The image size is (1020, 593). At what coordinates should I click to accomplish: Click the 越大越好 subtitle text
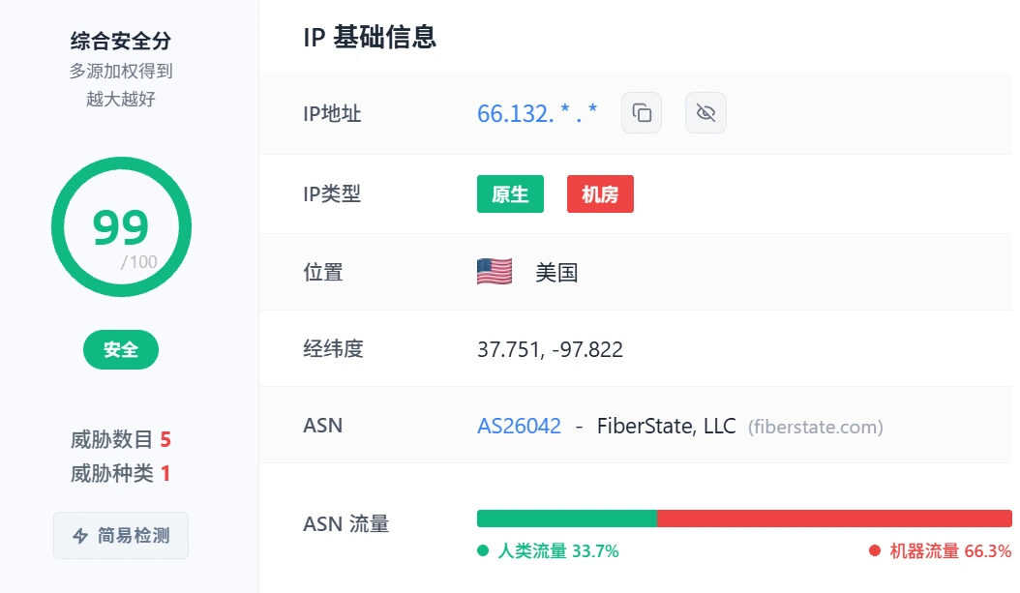(x=121, y=99)
